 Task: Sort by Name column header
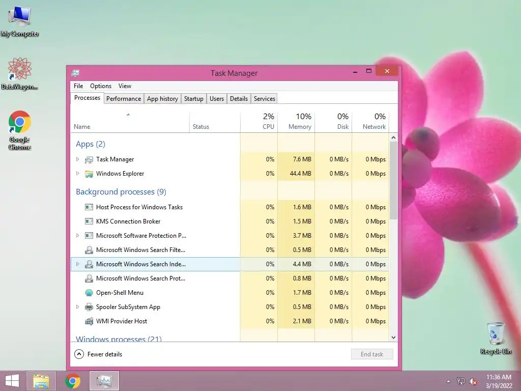[130, 121]
